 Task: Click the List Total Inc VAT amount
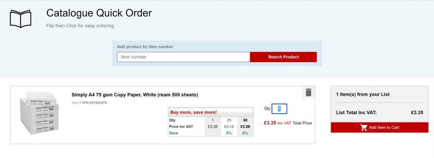click(417, 112)
